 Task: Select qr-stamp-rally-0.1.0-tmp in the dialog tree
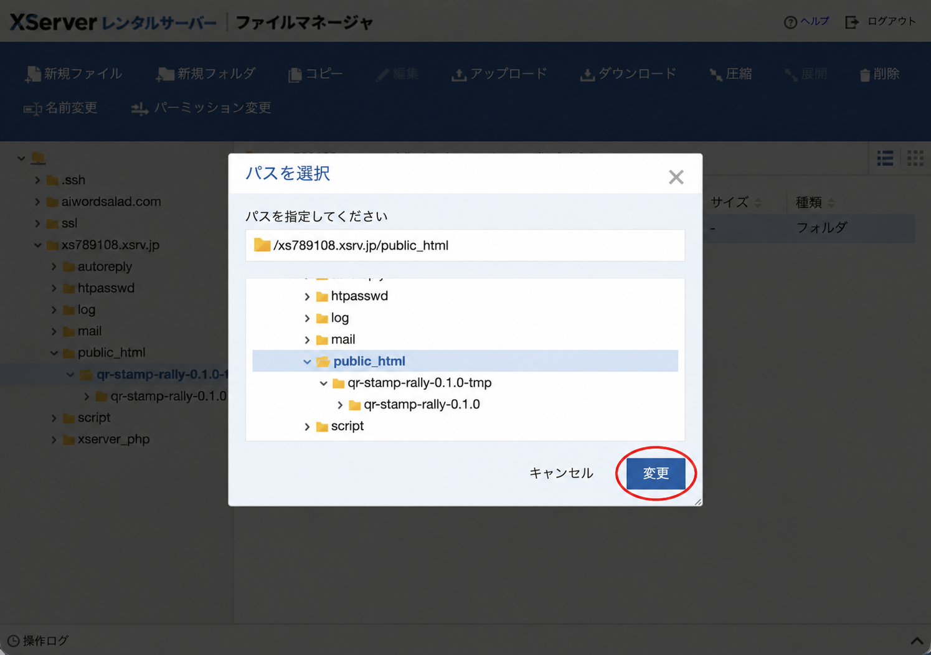[419, 383]
